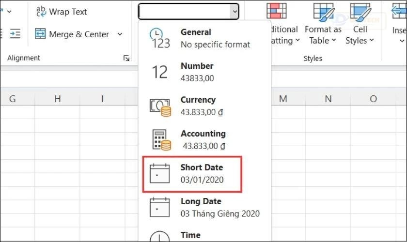Click the sample value '43833,00'
The height and width of the screenshot is (242, 407).
(x=197, y=78)
